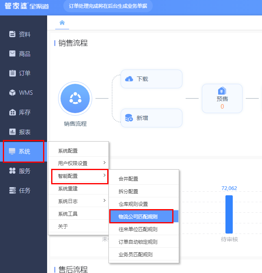Open the 任务 sidebar icon
Viewport: 262px width, 273px height.
click(x=12, y=190)
